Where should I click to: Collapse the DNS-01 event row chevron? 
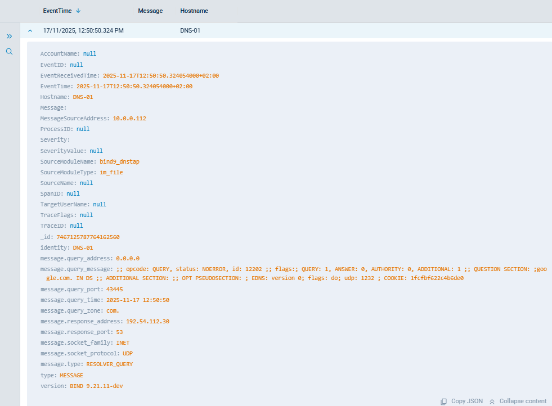point(30,30)
